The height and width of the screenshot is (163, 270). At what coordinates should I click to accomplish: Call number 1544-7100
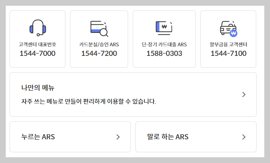point(228,54)
